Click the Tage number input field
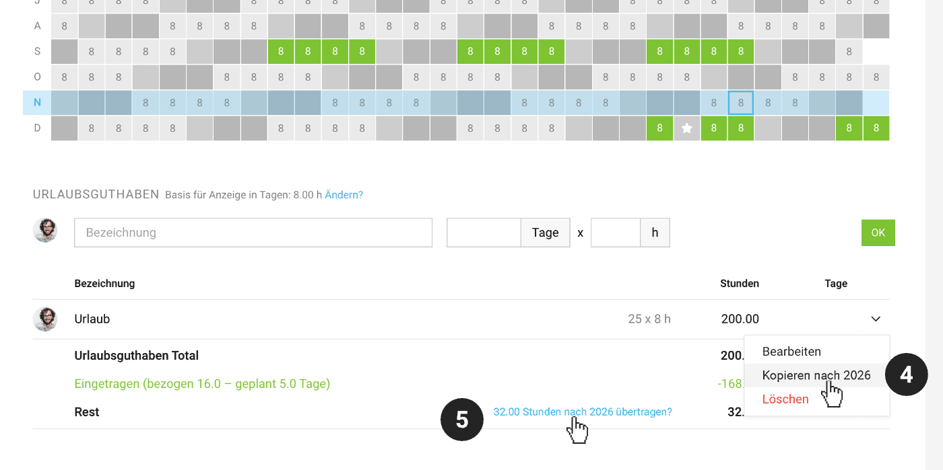 coord(484,233)
